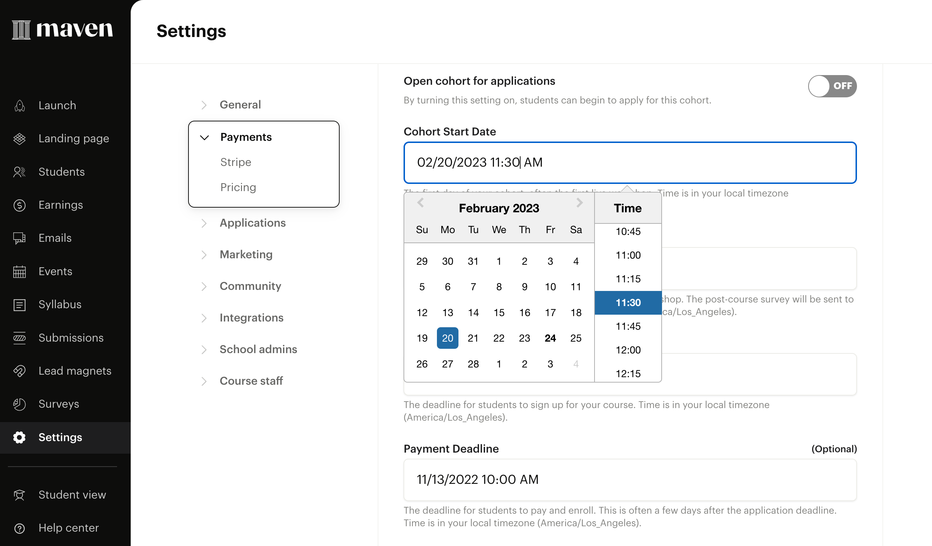Go to next month in calendar
The image size is (932, 546).
click(579, 203)
